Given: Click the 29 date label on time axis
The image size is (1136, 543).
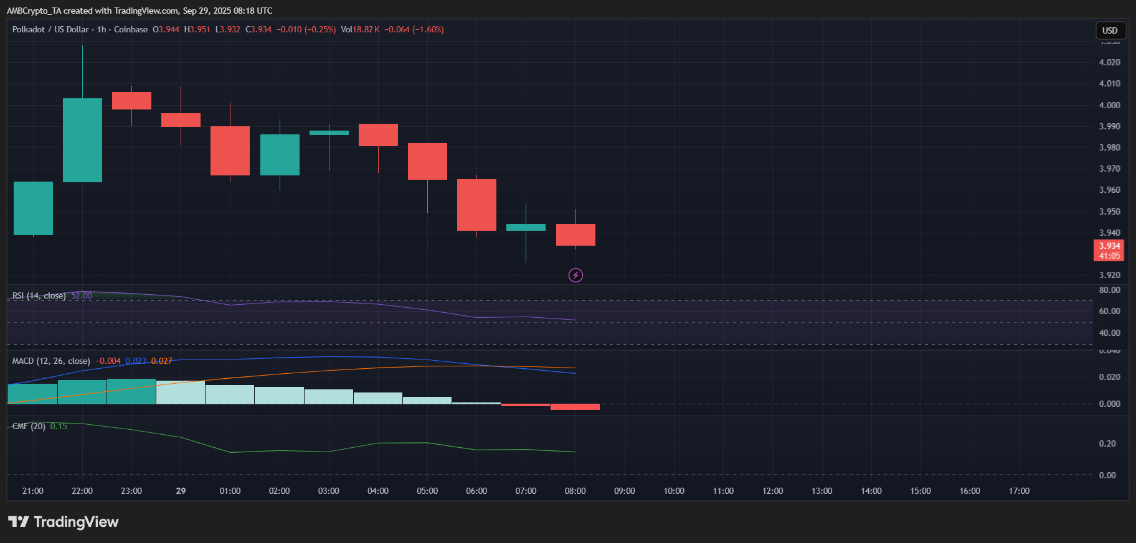Looking at the screenshot, I should [x=181, y=491].
